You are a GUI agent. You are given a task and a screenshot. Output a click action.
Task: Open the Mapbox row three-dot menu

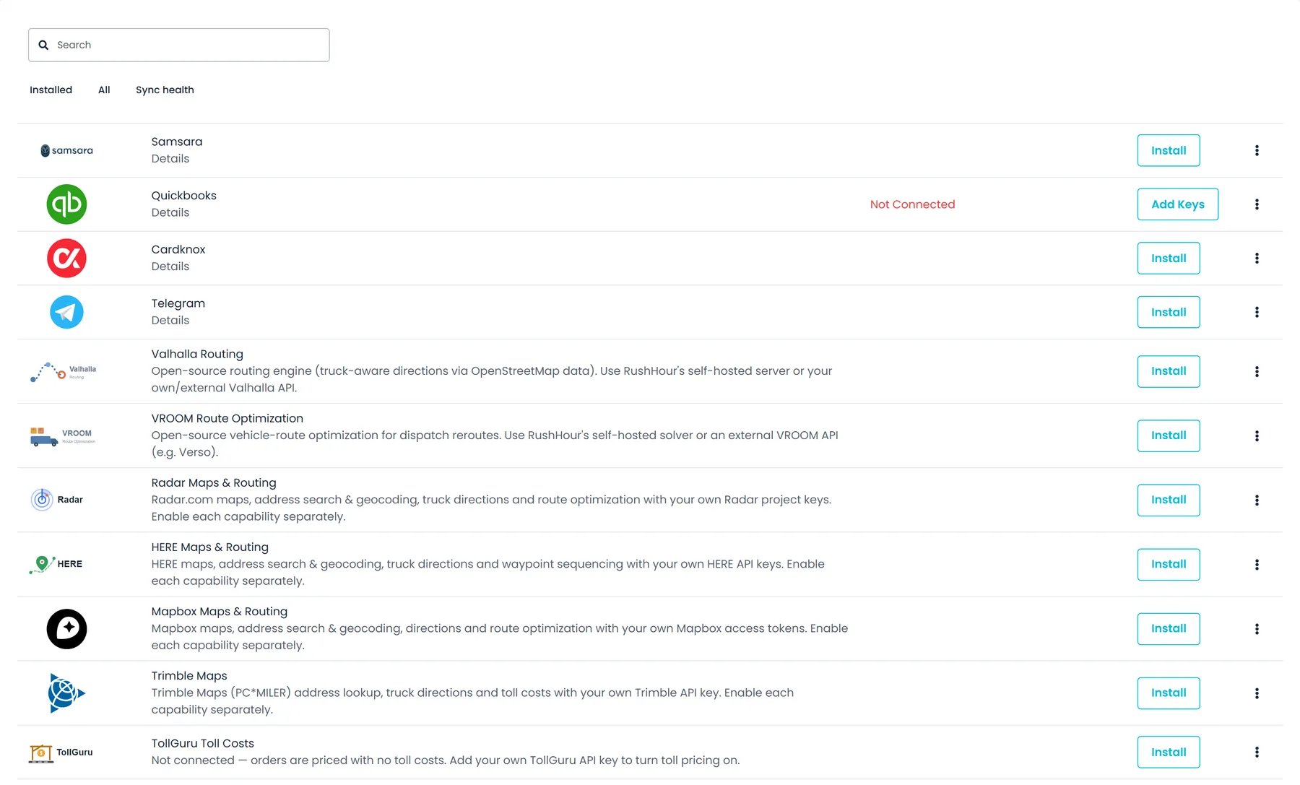point(1257,628)
